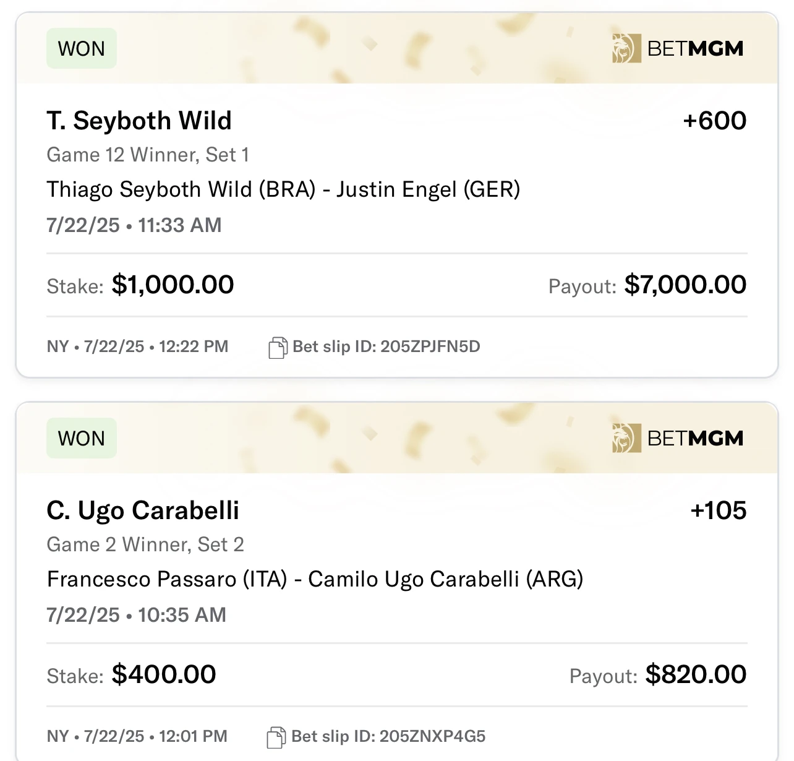The height and width of the screenshot is (761, 794).
Task: Tap the $400.00 stake amount
Action: (x=164, y=675)
